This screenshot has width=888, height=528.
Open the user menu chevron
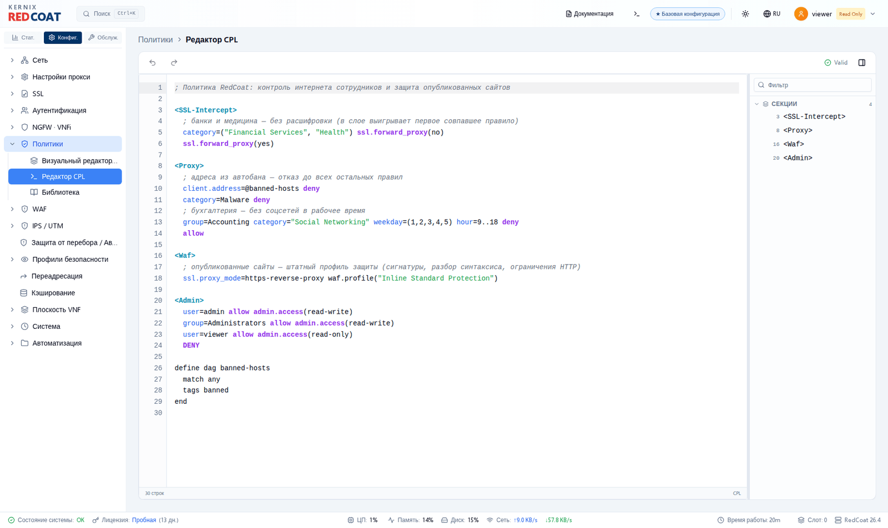point(872,14)
